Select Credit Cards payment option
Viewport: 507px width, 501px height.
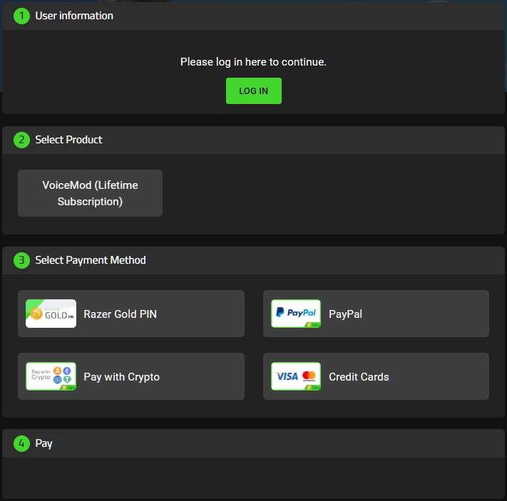376,376
